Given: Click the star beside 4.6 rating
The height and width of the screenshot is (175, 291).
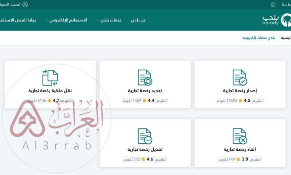Looking at the screenshot, I should pos(143,159).
